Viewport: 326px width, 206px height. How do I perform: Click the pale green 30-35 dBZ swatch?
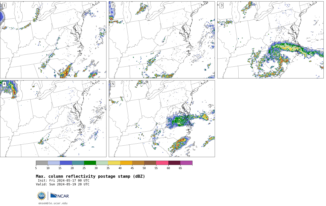pos(102,163)
